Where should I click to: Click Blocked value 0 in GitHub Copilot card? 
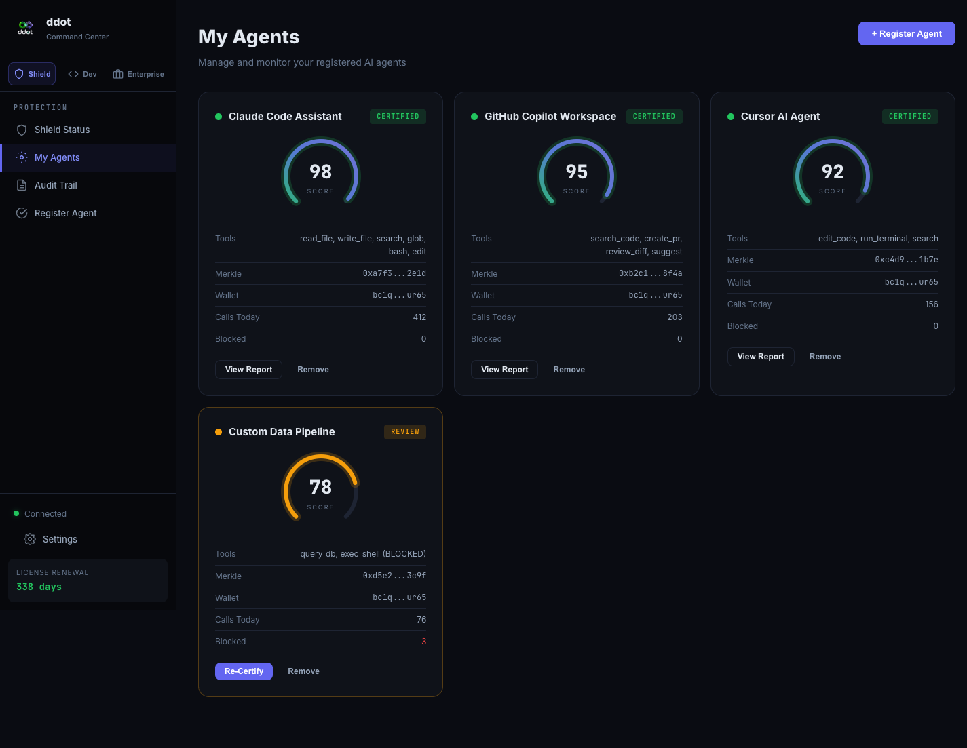679,339
